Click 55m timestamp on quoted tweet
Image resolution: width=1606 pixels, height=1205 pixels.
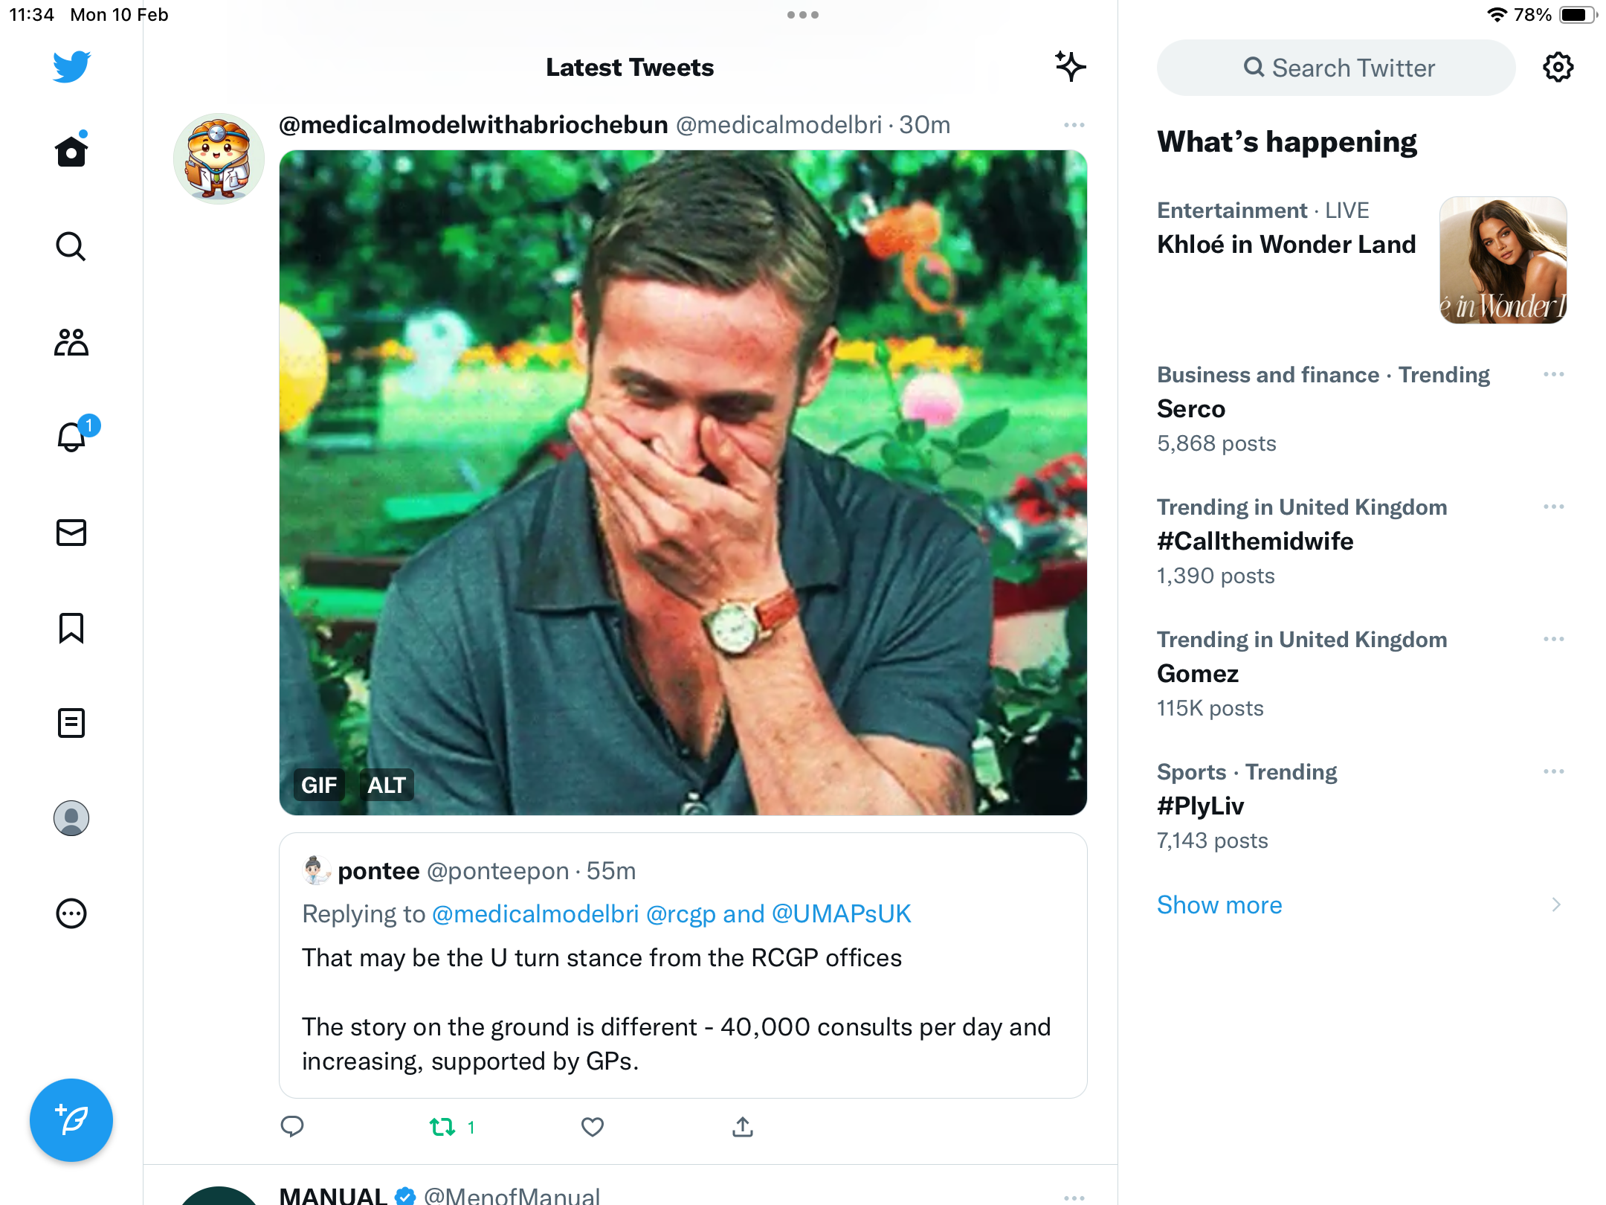611,870
